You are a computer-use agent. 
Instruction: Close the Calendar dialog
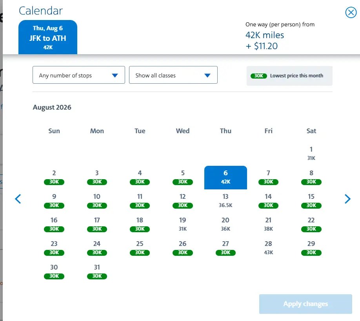pos(351,13)
